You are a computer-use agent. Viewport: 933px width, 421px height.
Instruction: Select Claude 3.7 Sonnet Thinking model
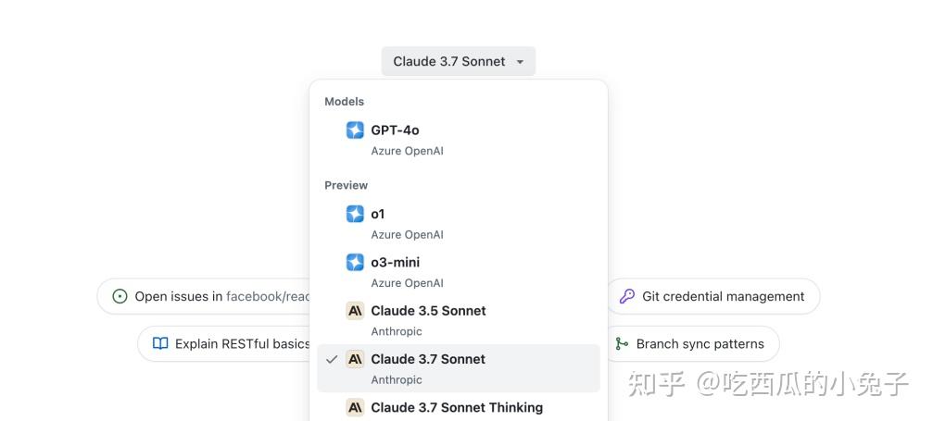pos(457,407)
